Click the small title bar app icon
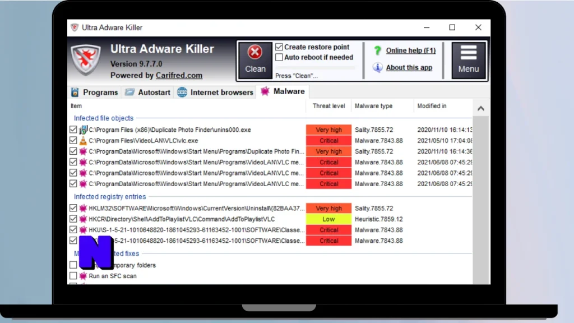This screenshot has height=323, width=574. click(75, 27)
